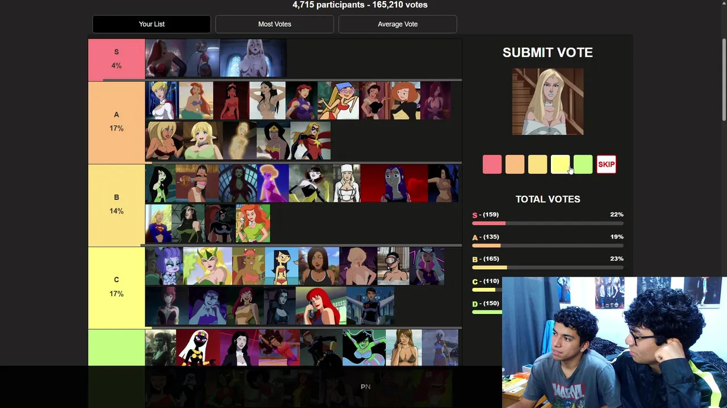Click the A tier label showing 17%
The width and height of the screenshot is (727, 408).
coord(116,122)
